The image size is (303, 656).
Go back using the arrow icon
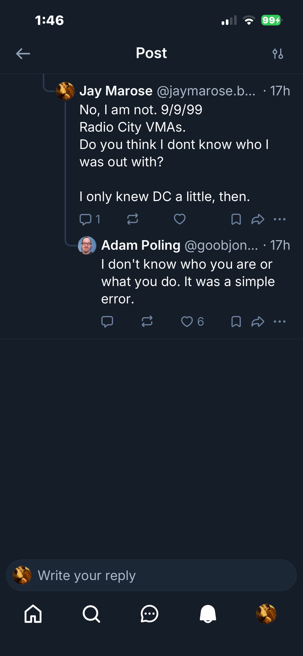point(23,53)
